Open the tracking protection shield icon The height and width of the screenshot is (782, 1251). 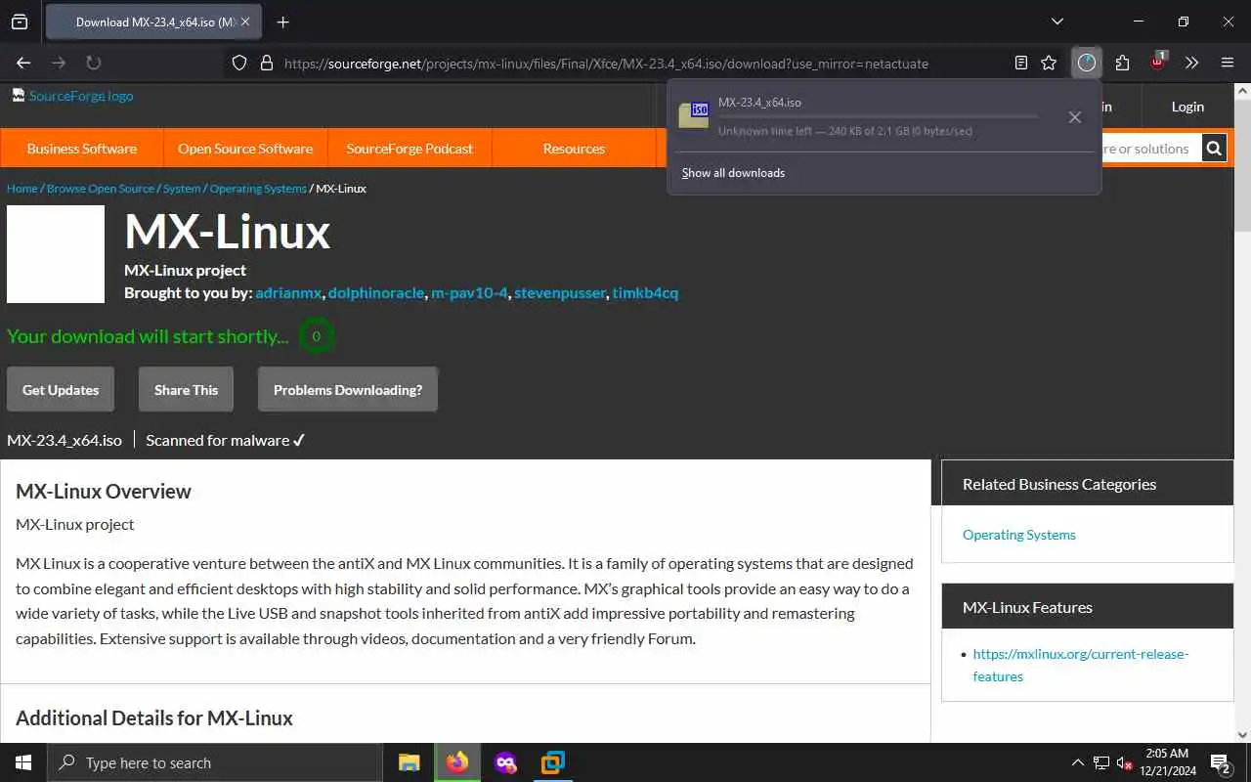click(239, 63)
